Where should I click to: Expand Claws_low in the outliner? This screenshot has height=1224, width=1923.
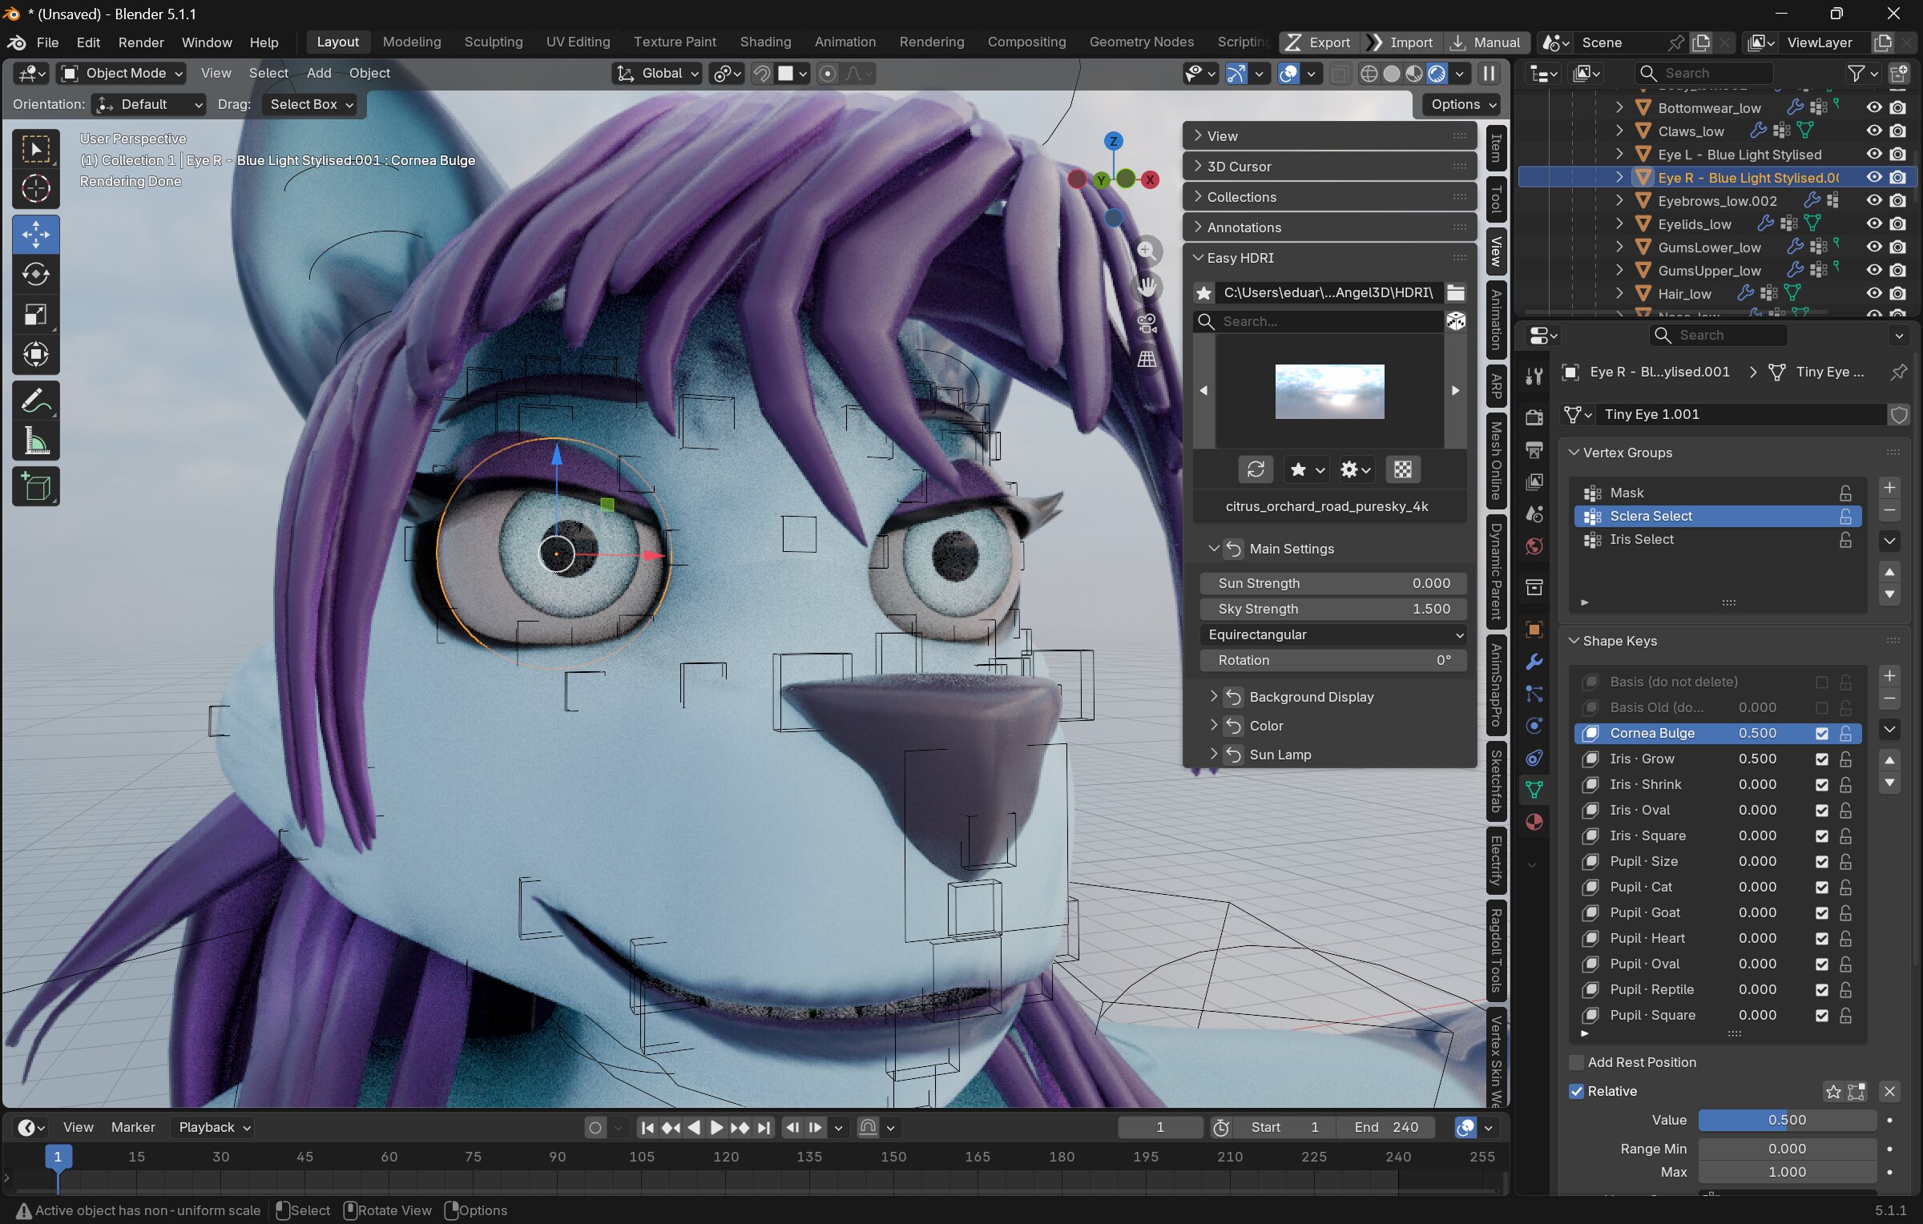click(x=1619, y=131)
